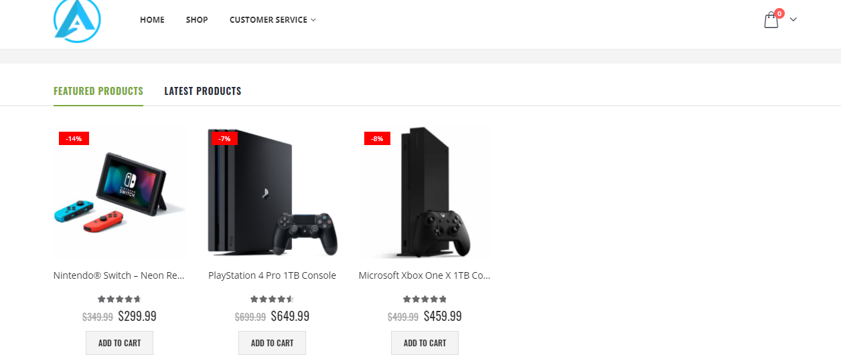This screenshot has height=363, width=841.
Task: Click the blue triangle site logo
Action: 77,20
